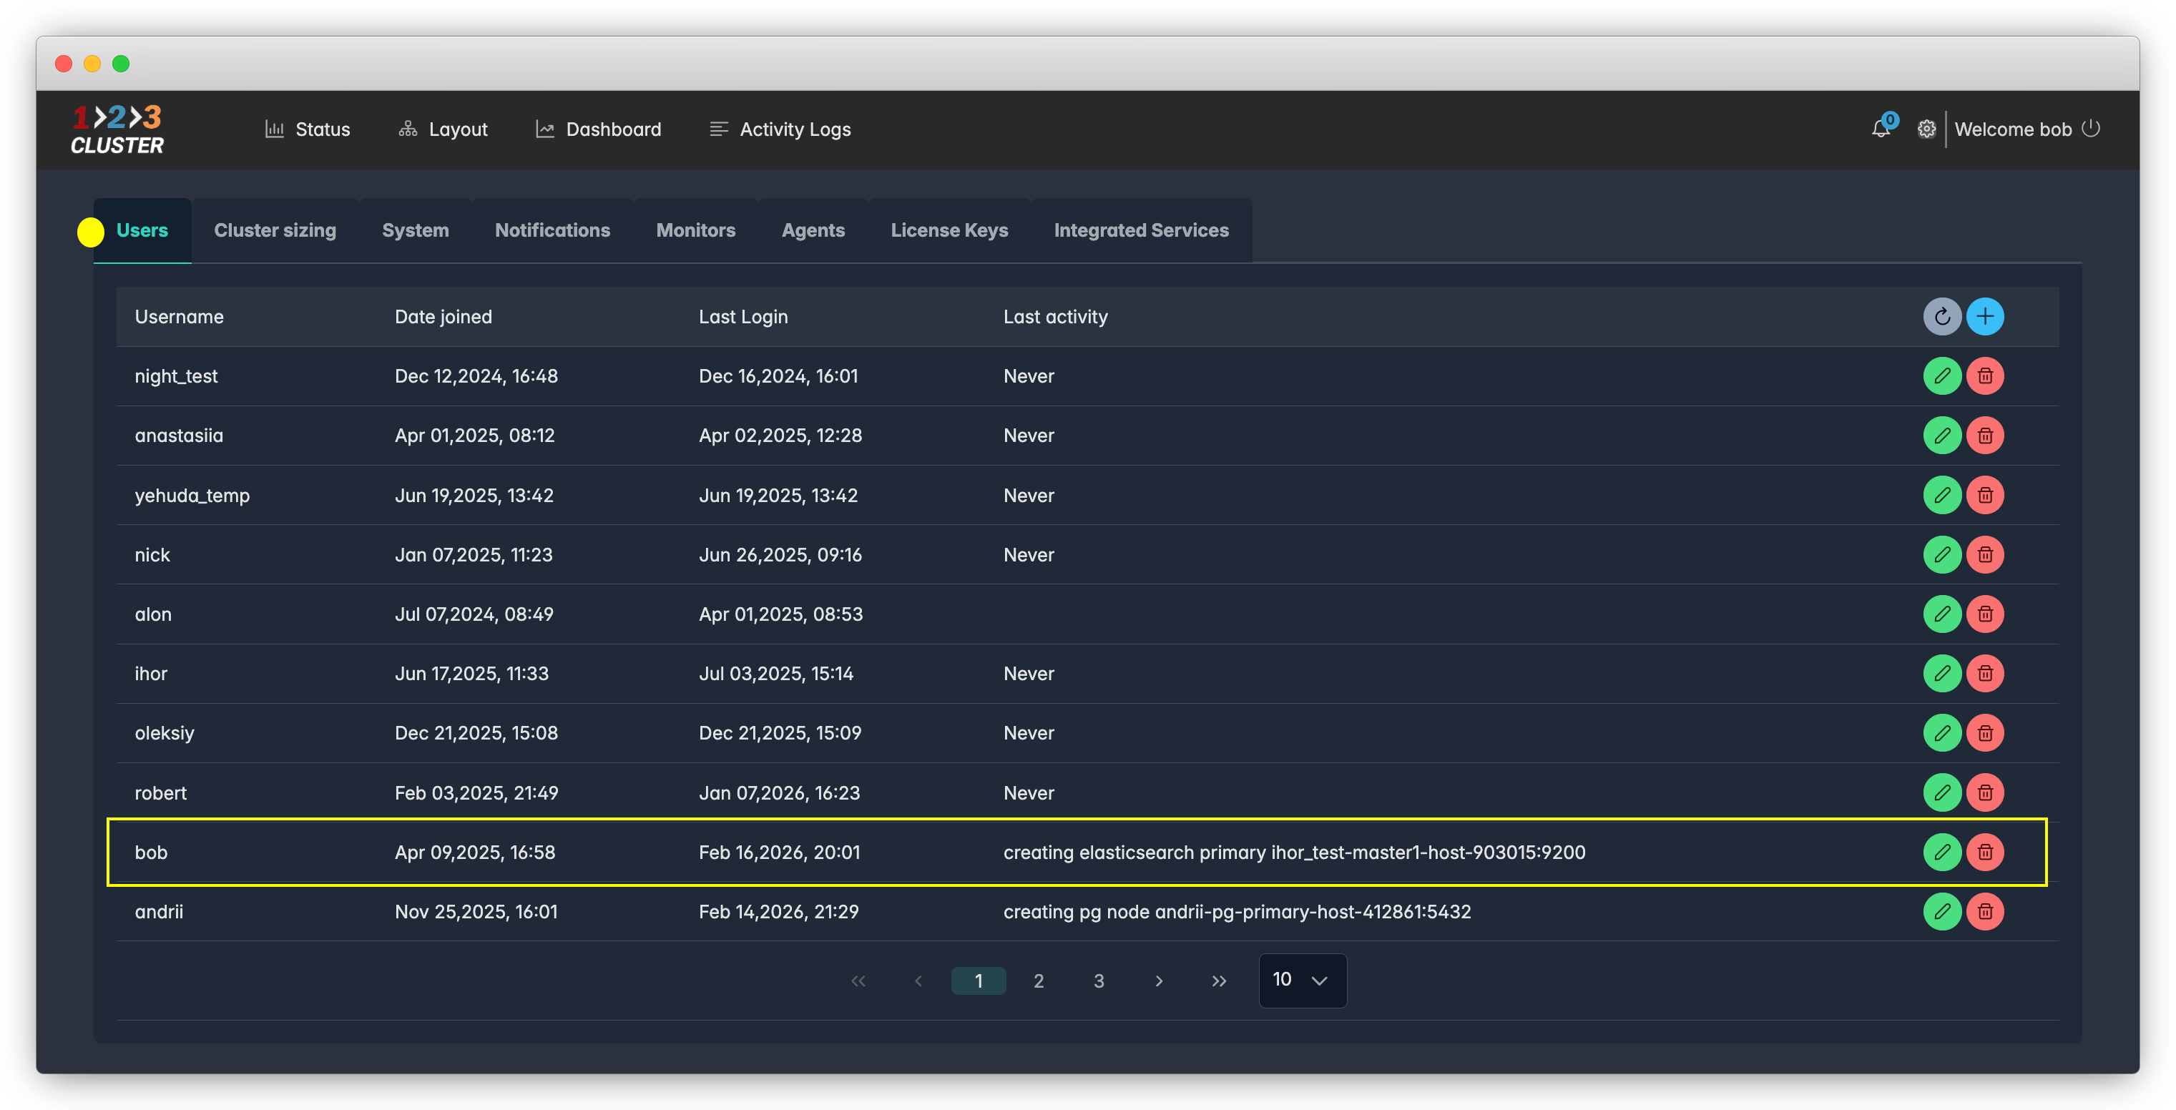Expand the rows-per-page dropdown showing 10
The height and width of the screenshot is (1110, 2176).
[x=1302, y=980]
